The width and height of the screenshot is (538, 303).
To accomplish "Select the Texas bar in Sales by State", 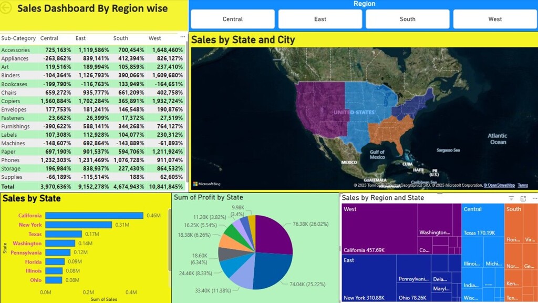I will 64,234.
